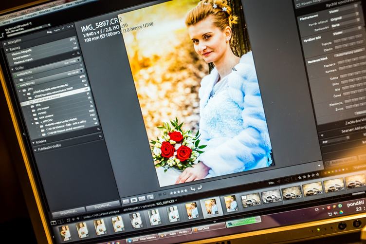Image resolution: width=366 pixels, height=244 pixels.
Task: Select Předchozí import in Katalog
Action: tap(24, 62)
